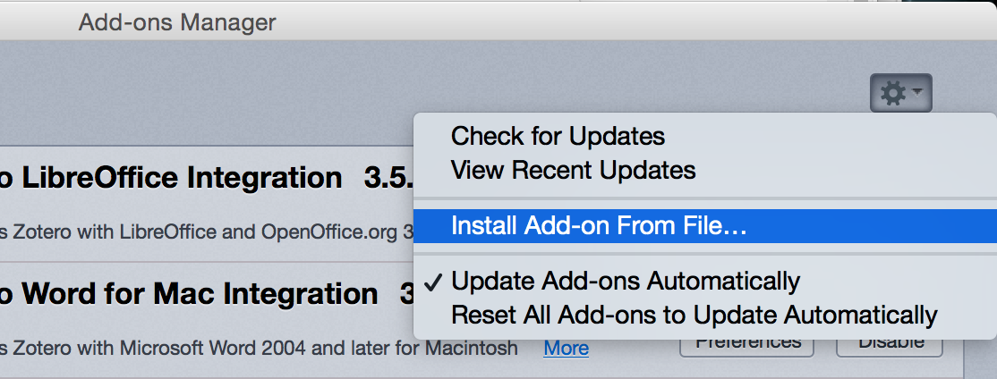Select Check for Updates

[558, 136]
